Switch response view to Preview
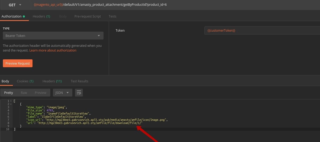This screenshot has width=320, height=142. click(x=40, y=93)
